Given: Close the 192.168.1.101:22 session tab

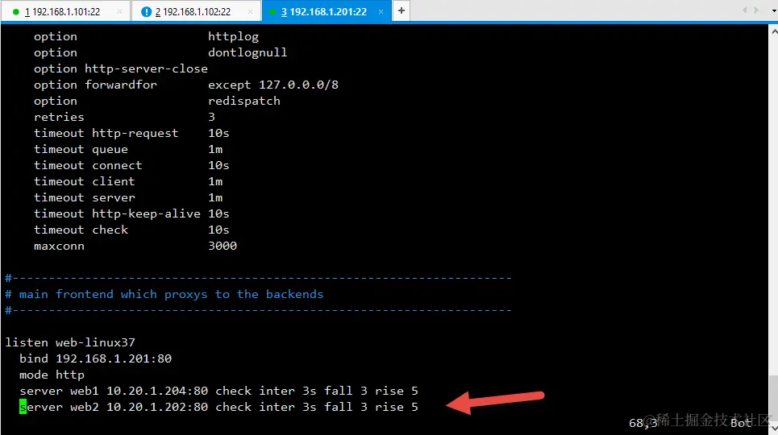Looking at the screenshot, I should [x=119, y=12].
